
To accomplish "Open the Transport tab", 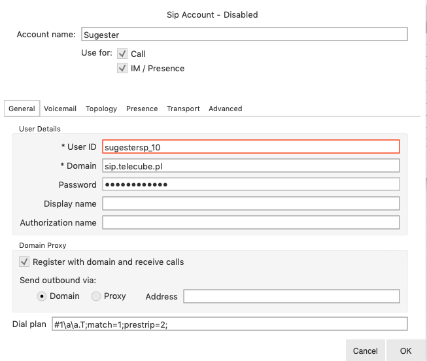I will point(183,109).
